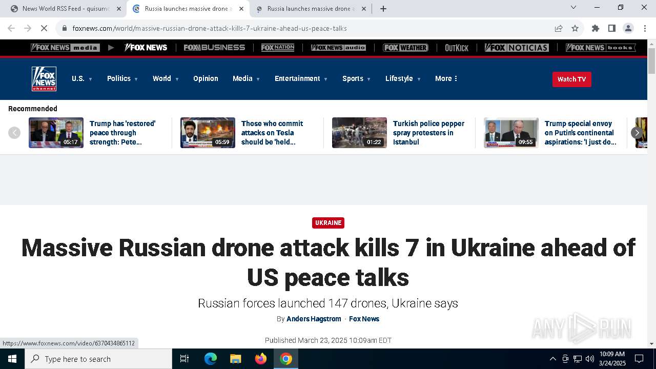The image size is (656, 369).
Task: Open the Fox News Media logo link
Action: [65, 48]
